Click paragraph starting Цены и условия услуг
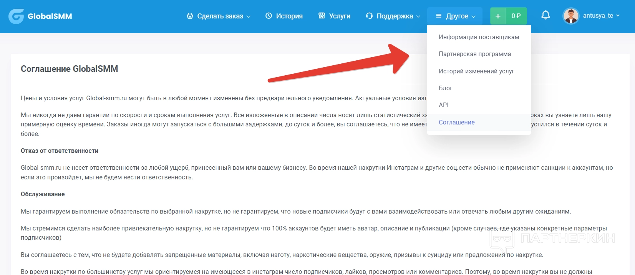The width and height of the screenshot is (635, 275). [x=224, y=98]
